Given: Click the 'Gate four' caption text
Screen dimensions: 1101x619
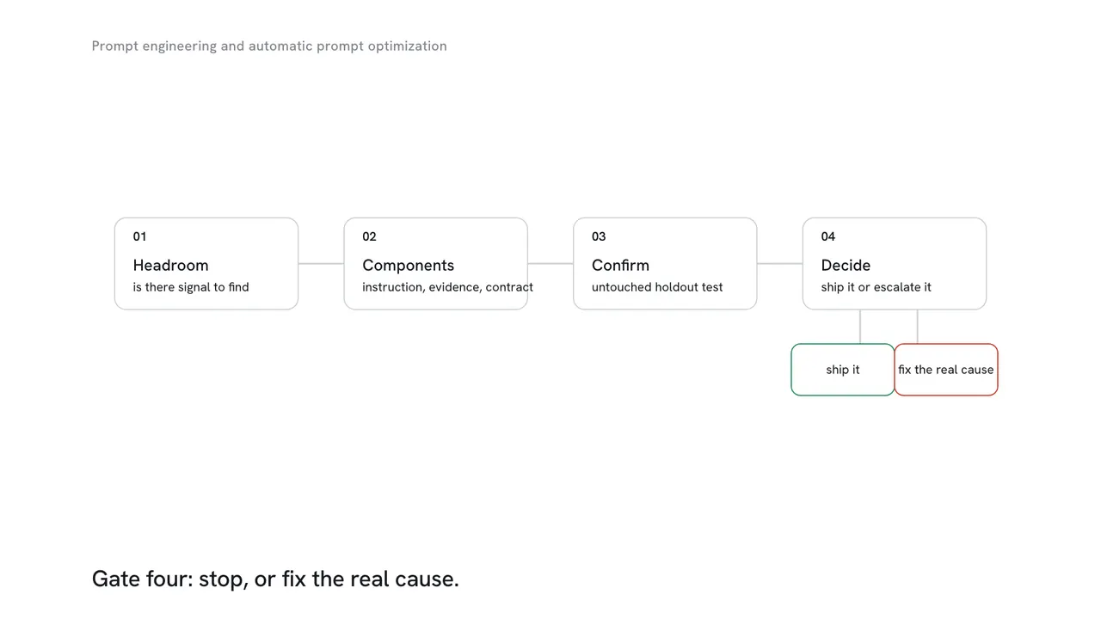Looking at the screenshot, I should 275,579.
